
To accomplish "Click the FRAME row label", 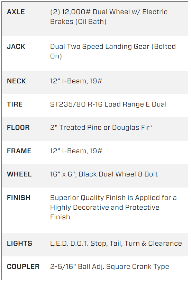I will tap(19, 151).
